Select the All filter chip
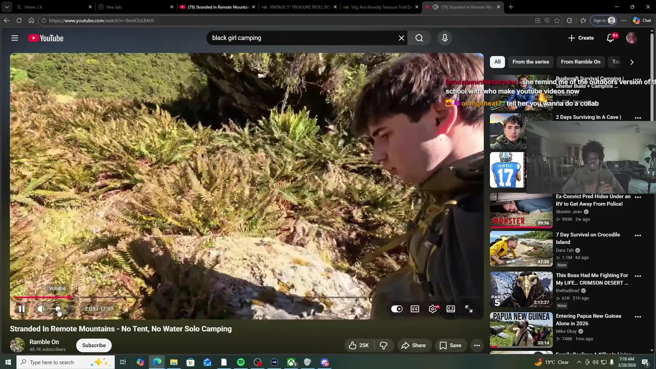This screenshot has height=369, width=656. click(x=497, y=62)
